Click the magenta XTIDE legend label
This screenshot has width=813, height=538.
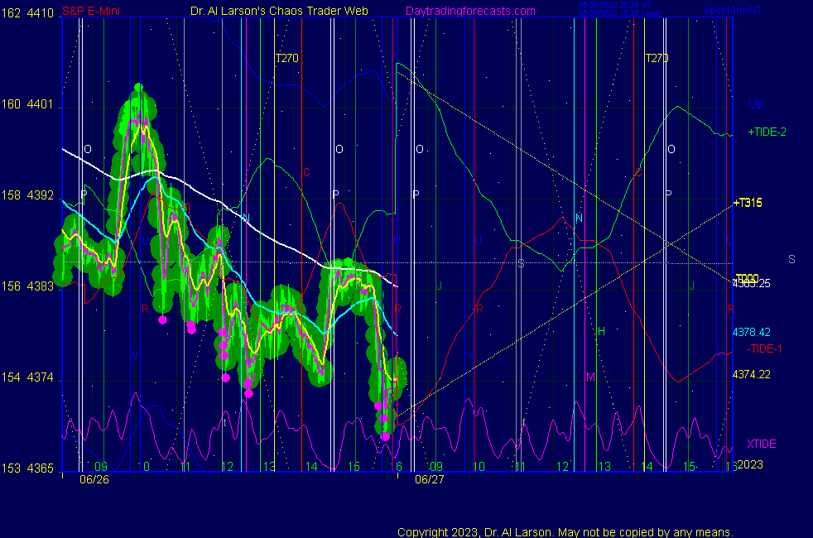[x=762, y=444]
